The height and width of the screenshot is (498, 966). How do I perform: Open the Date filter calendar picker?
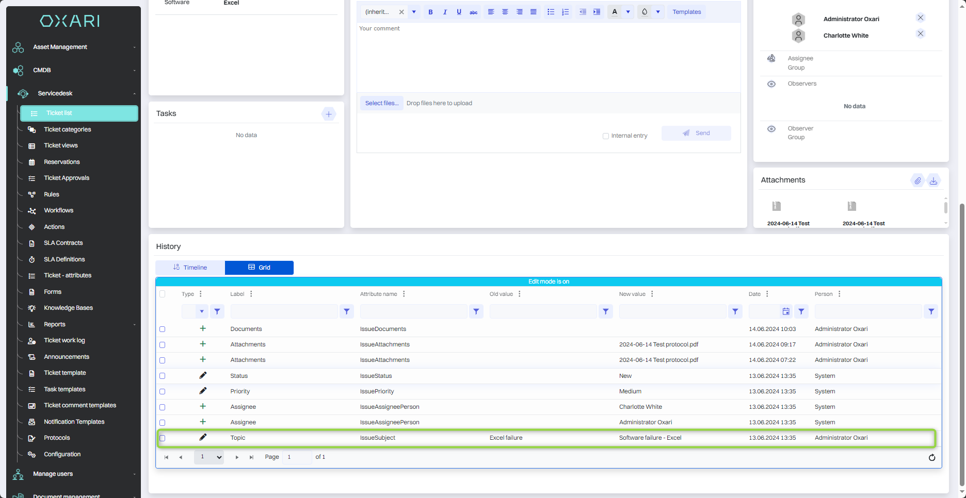[785, 311]
